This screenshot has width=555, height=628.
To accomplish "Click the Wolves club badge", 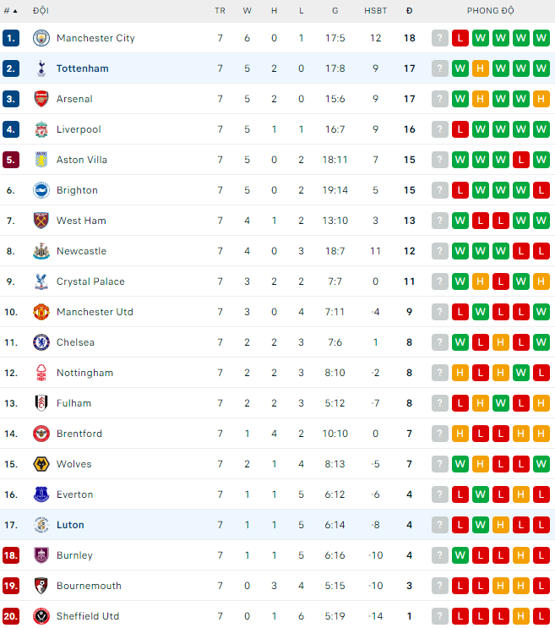I will point(41,464).
